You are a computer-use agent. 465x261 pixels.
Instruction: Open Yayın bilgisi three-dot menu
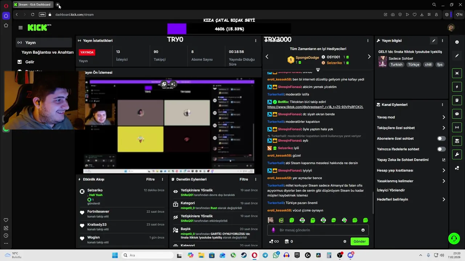point(442,41)
